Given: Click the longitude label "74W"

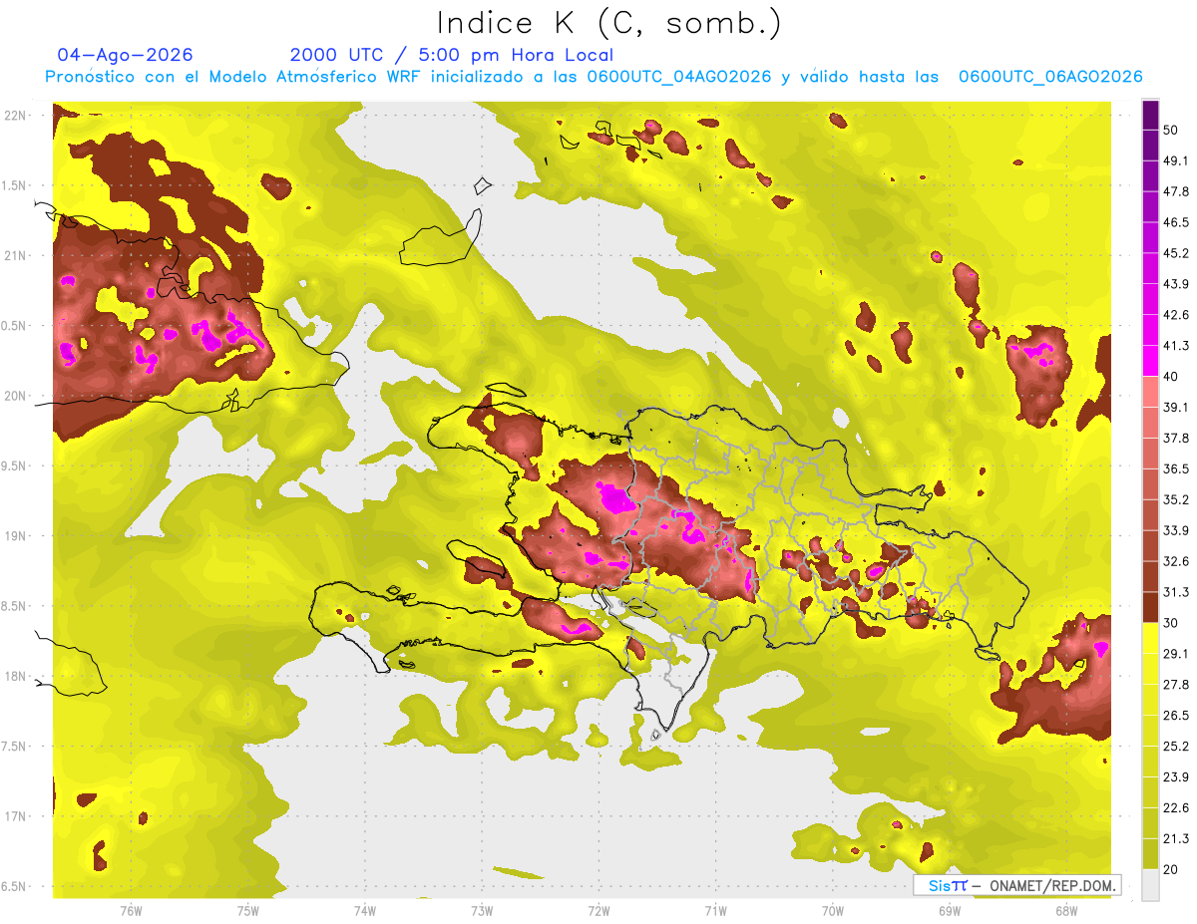Looking at the screenshot, I should point(365,911).
